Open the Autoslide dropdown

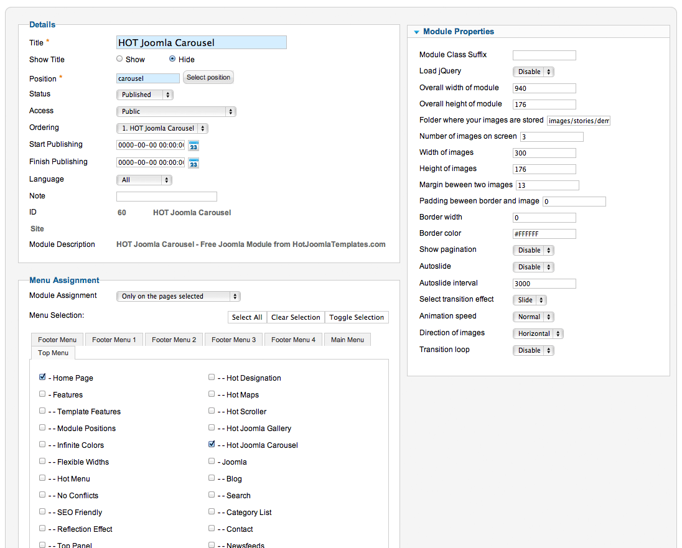point(534,267)
